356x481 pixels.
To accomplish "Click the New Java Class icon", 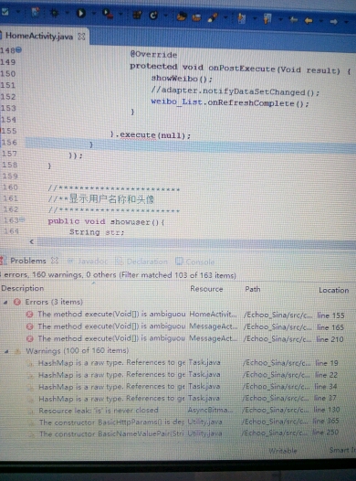I will coord(153,15).
